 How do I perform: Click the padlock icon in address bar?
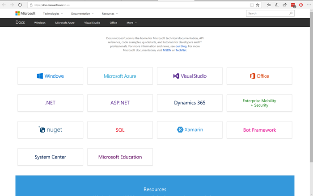tap(31, 5)
